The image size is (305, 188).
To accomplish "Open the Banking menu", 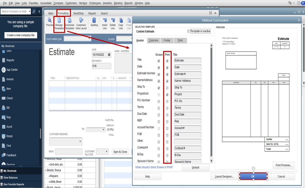I will pos(118,3).
